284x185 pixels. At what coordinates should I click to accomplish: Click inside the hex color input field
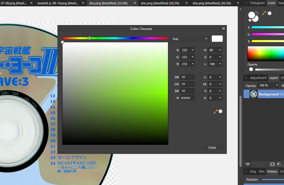[187, 98]
